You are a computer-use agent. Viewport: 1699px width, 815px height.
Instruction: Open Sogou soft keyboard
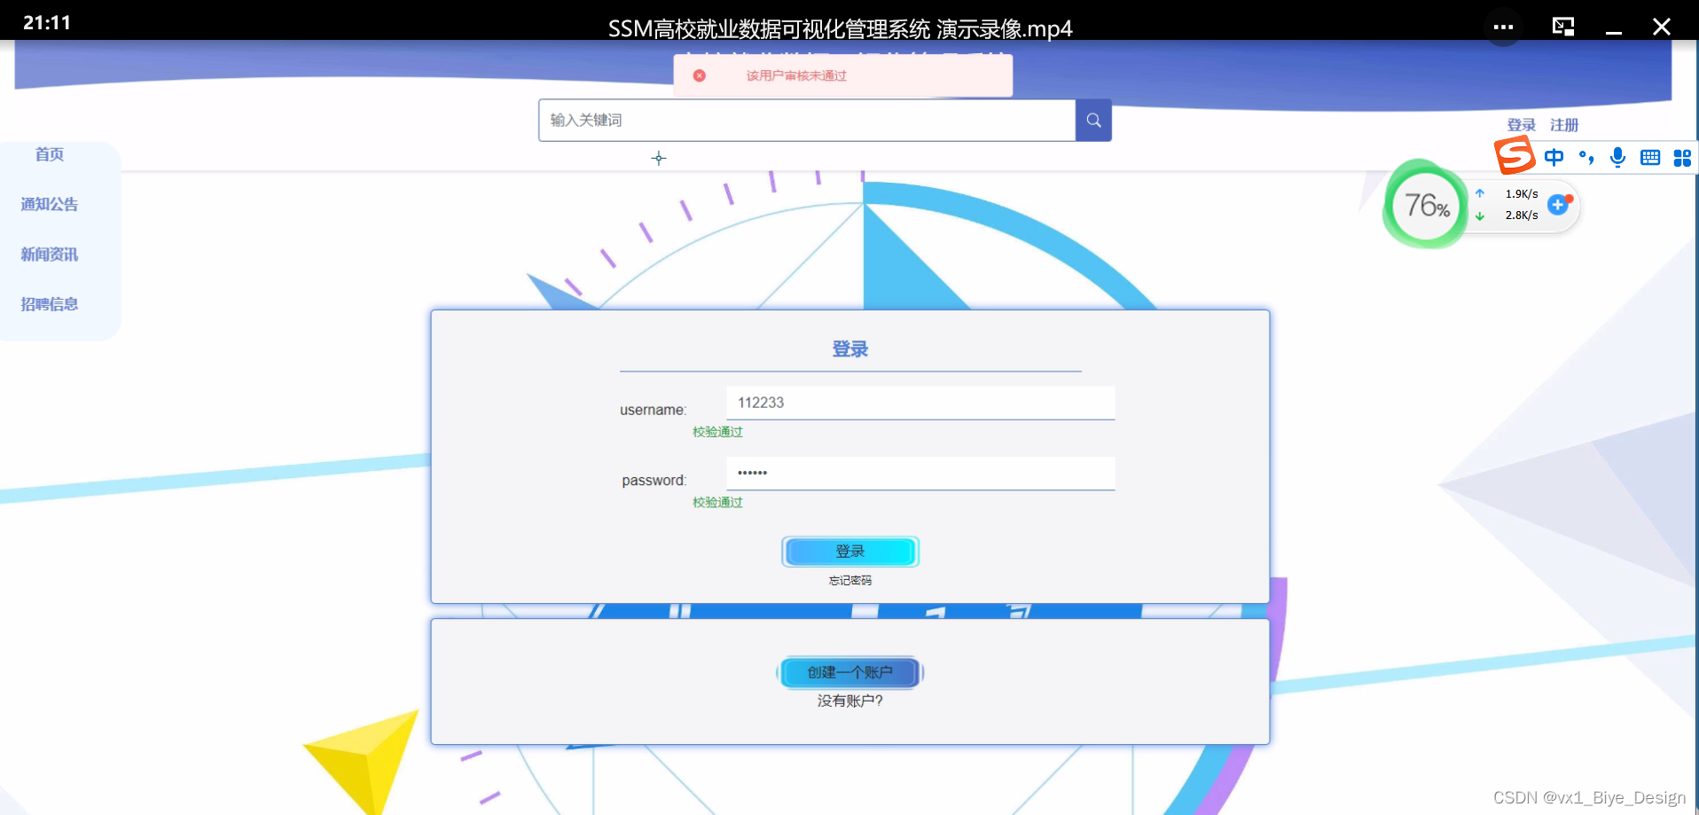click(1650, 158)
